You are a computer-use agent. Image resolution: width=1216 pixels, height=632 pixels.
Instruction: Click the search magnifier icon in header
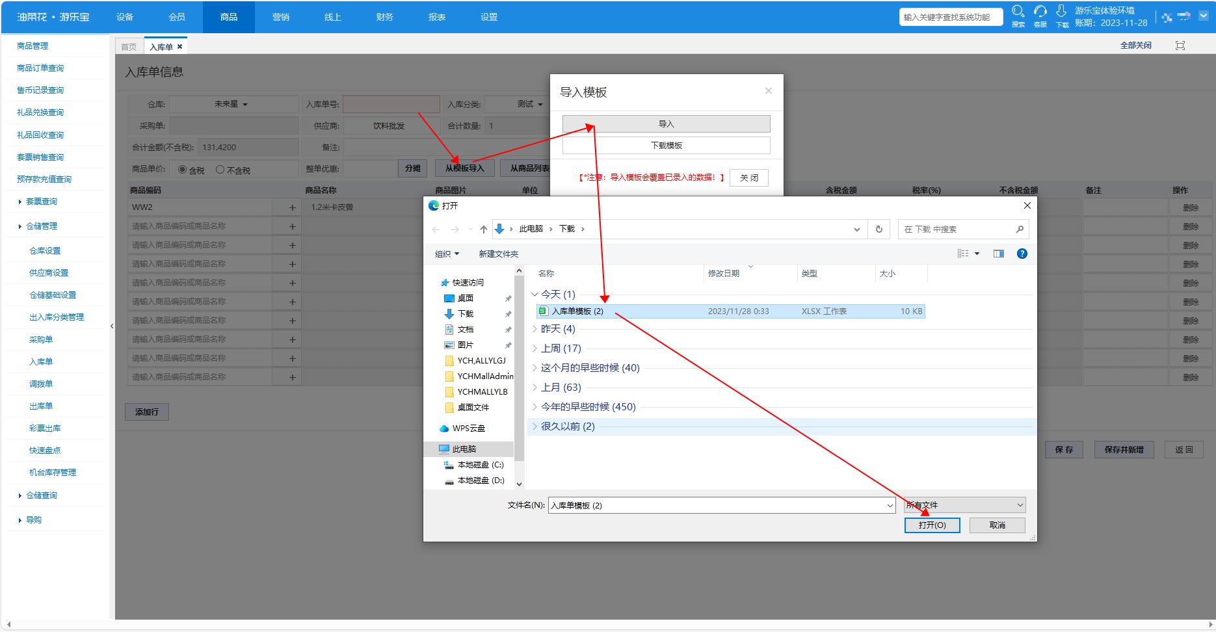(1018, 12)
